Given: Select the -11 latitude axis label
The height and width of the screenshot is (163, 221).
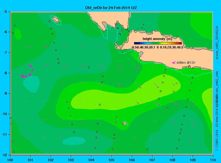Looking at the screenshot, I should point(4,134).
